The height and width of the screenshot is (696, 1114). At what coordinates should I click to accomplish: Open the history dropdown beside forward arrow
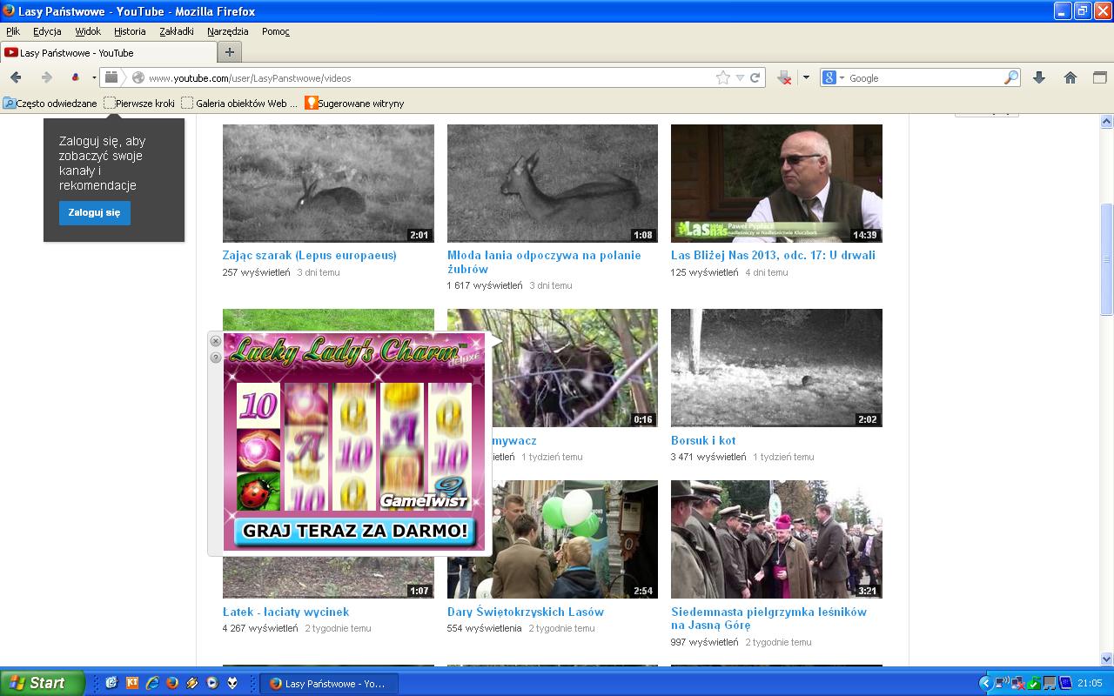[x=94, y=77]
